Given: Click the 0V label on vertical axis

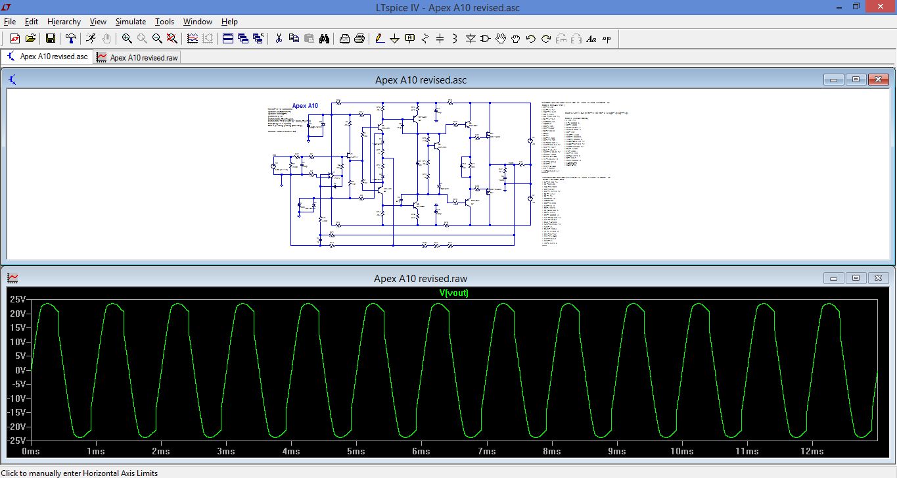Looking at the screenshot, I should (x=19, y=370).
